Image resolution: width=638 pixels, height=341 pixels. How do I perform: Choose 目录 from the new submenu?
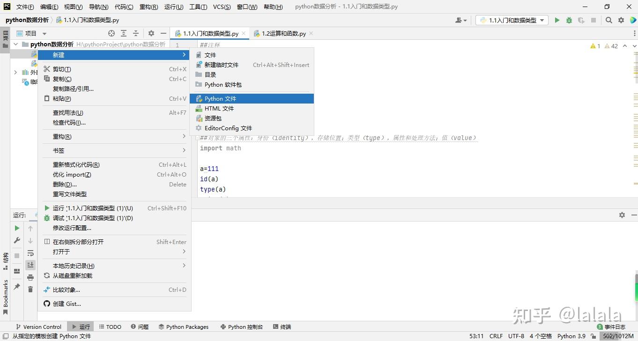[x=252, y=75]
